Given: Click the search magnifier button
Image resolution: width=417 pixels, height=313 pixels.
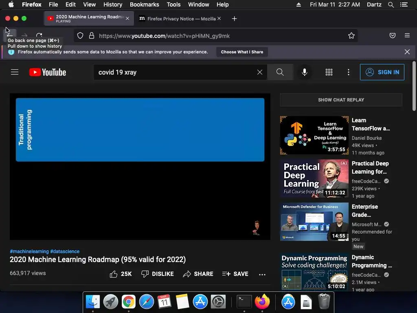Looking at the screenshot, I should point(280,72).
